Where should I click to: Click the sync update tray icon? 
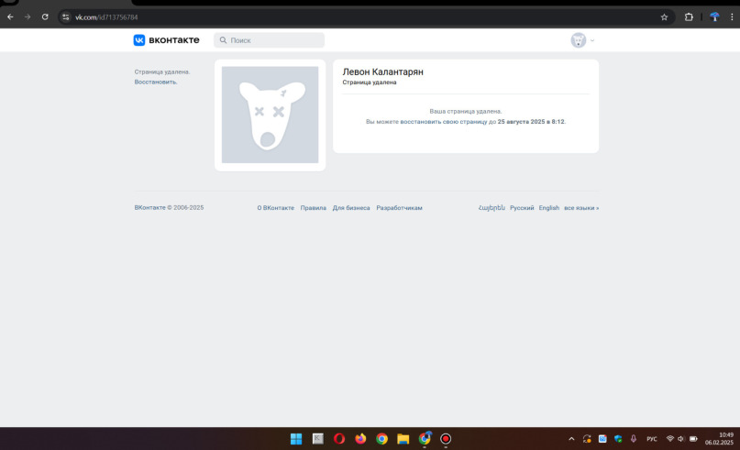point(587,439)
